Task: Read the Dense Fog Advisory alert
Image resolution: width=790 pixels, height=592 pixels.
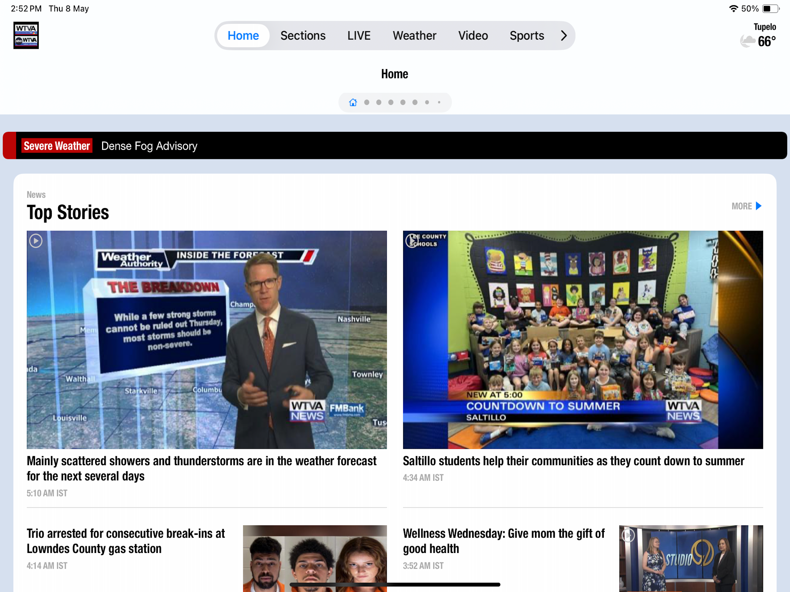Action: (x=149, y=146)
